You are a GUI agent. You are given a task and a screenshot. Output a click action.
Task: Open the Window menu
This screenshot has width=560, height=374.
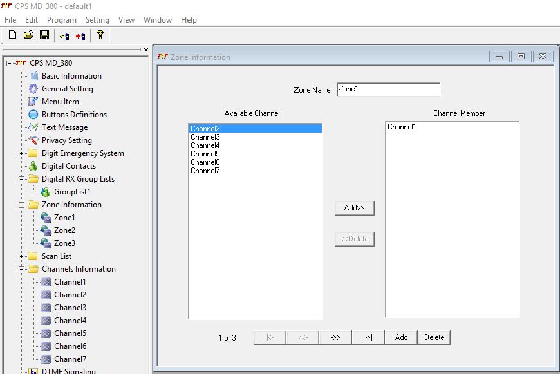[157, 20]
